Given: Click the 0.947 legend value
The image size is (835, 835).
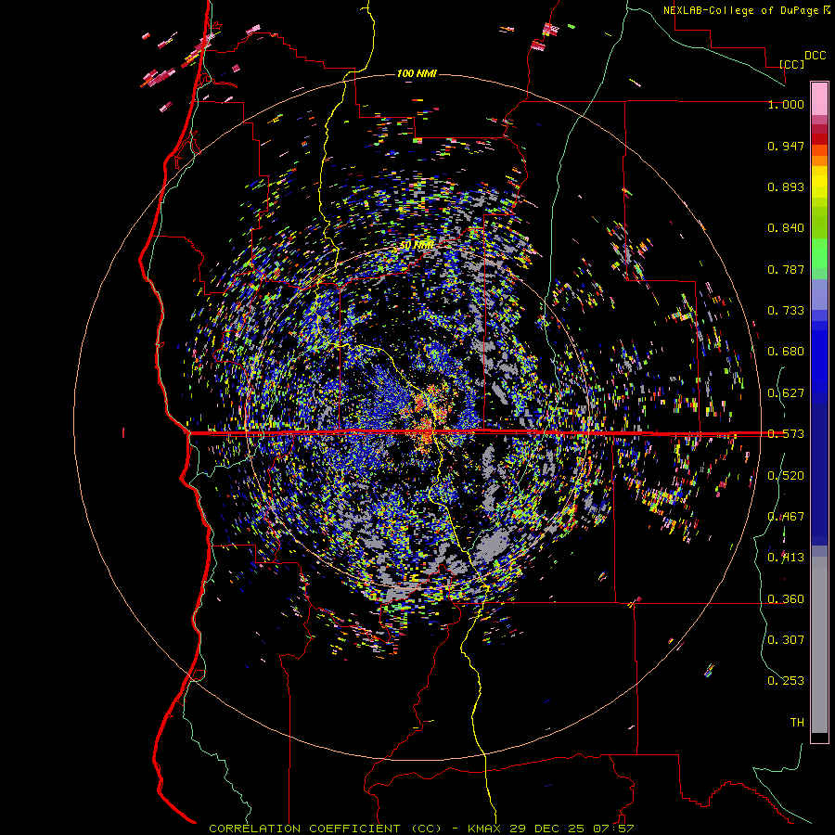Looking at the screenshot, I should (x=786, y=146).
